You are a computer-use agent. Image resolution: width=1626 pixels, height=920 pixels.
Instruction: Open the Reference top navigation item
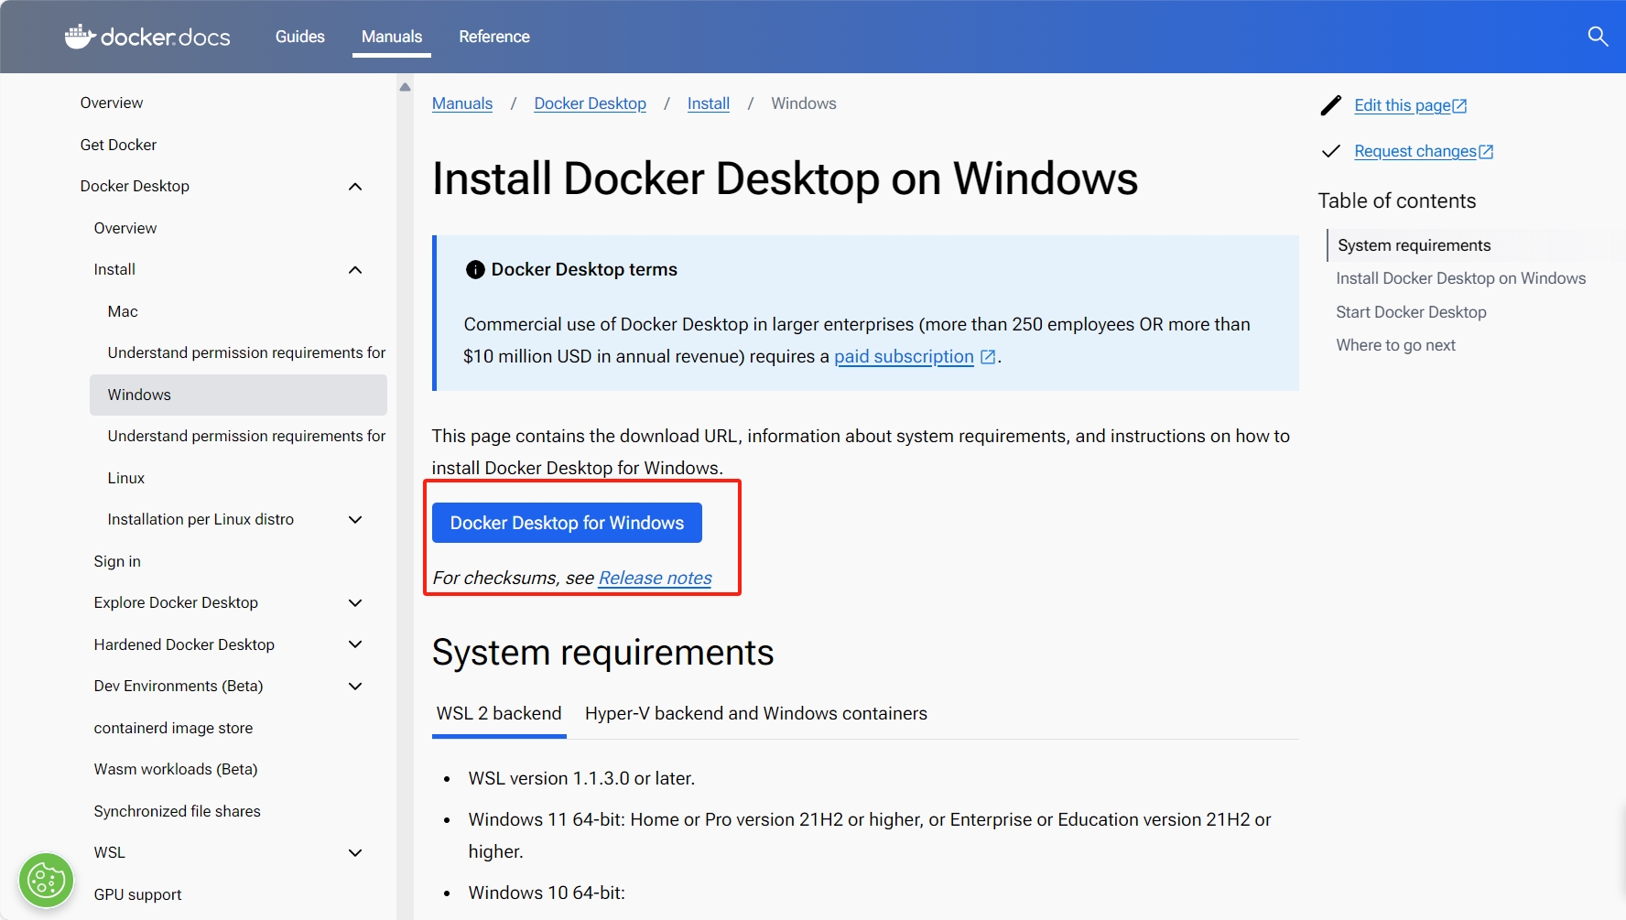494,37
